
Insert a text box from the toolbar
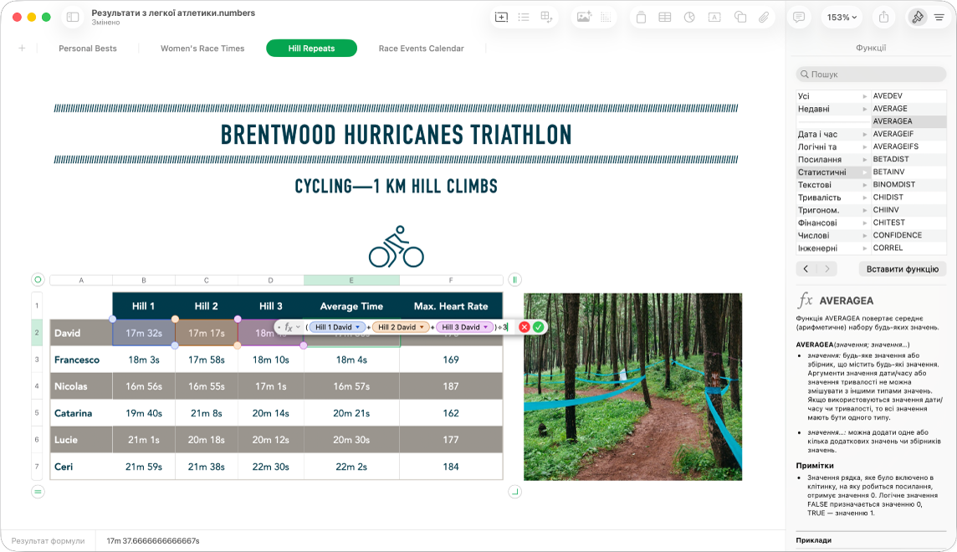(x=714, y=17)
